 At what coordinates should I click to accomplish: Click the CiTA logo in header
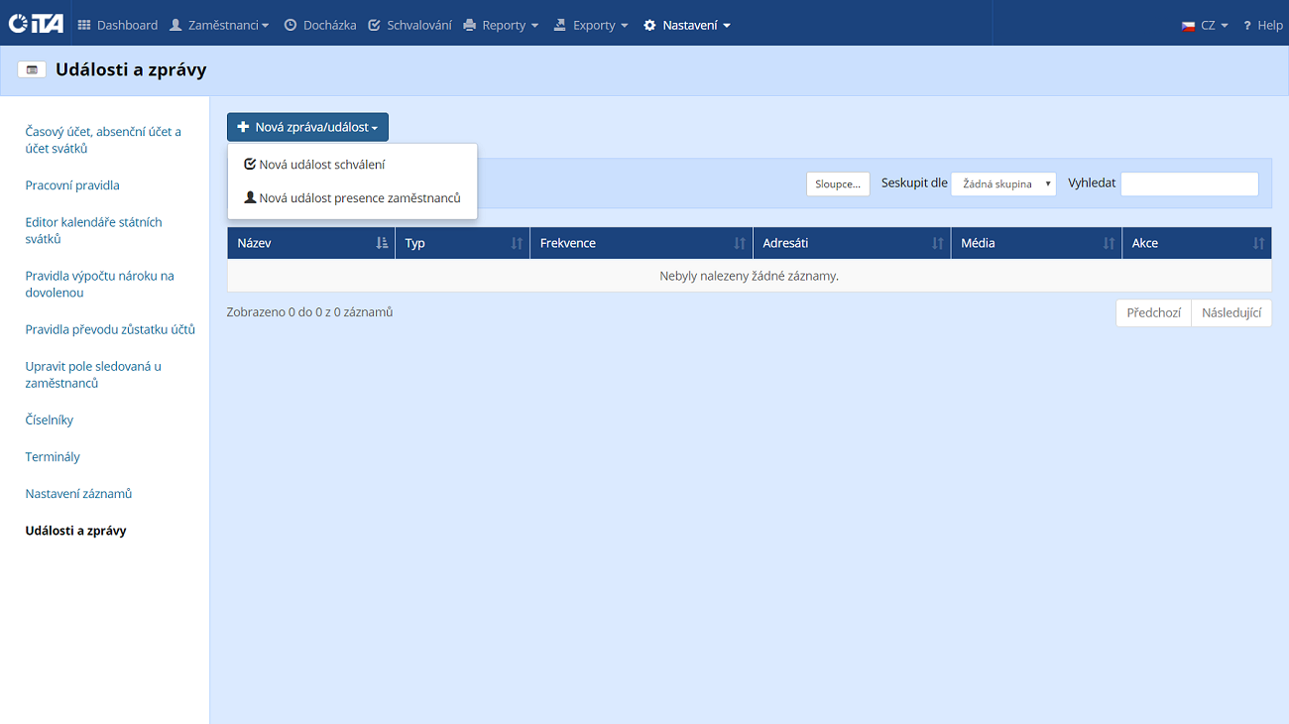[36, 24]
